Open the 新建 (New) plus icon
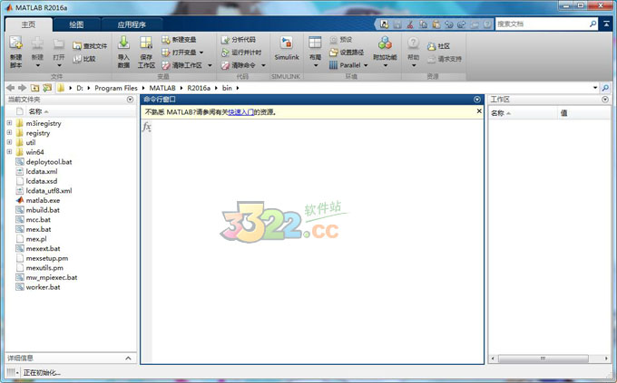 tap(37, 43)
